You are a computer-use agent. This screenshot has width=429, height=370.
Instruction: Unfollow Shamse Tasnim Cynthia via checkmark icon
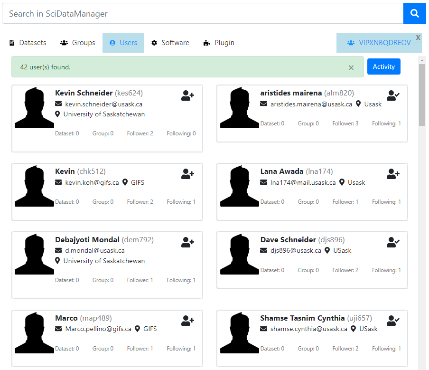click(393, 321)
